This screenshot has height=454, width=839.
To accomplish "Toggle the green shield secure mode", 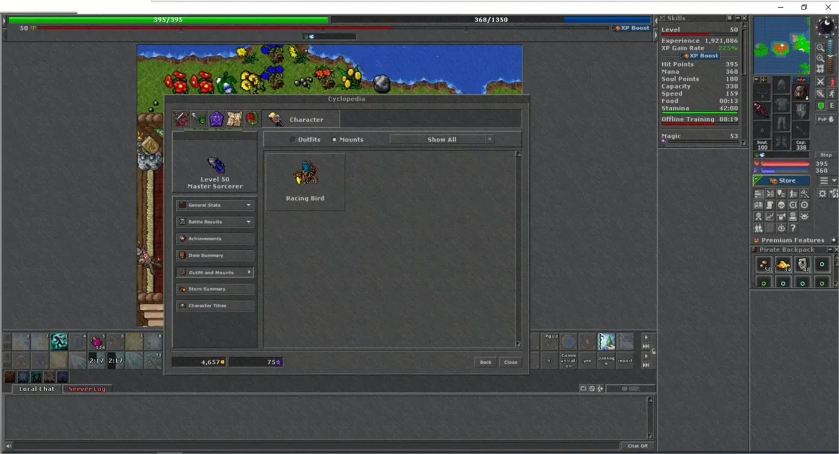I will pos(820,106).
